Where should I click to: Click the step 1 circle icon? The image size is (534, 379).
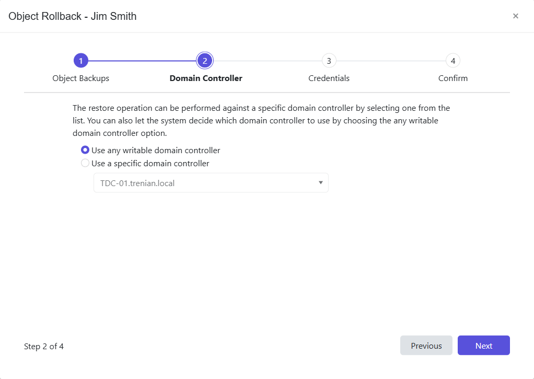click(81, 60)
